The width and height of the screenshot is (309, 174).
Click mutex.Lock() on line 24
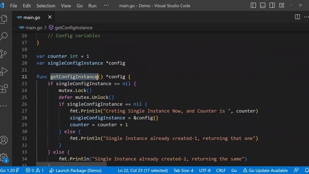tap(75, 90)
